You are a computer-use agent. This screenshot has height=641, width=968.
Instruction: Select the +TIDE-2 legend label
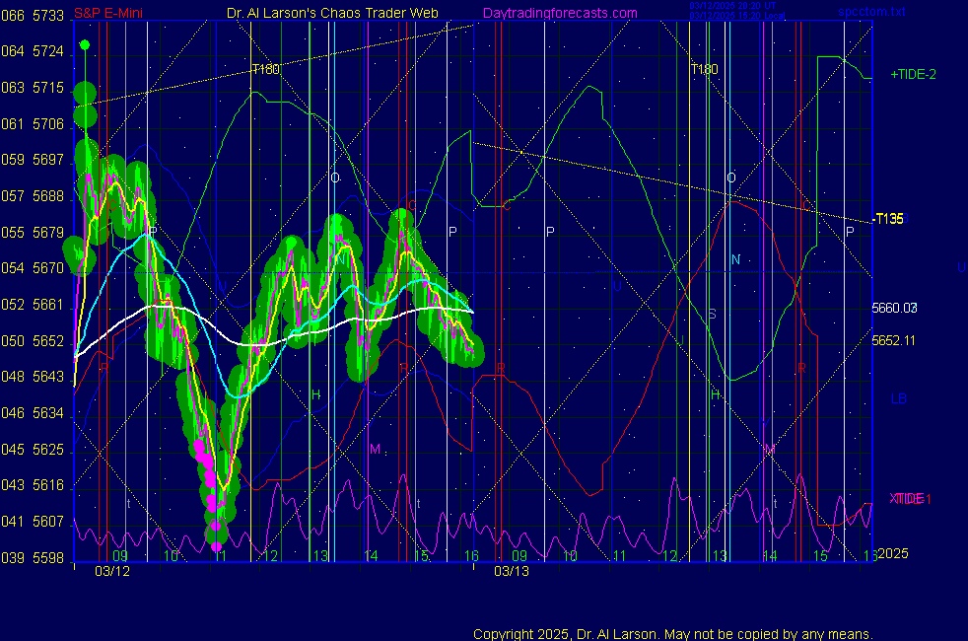click(x=913, y=74)
